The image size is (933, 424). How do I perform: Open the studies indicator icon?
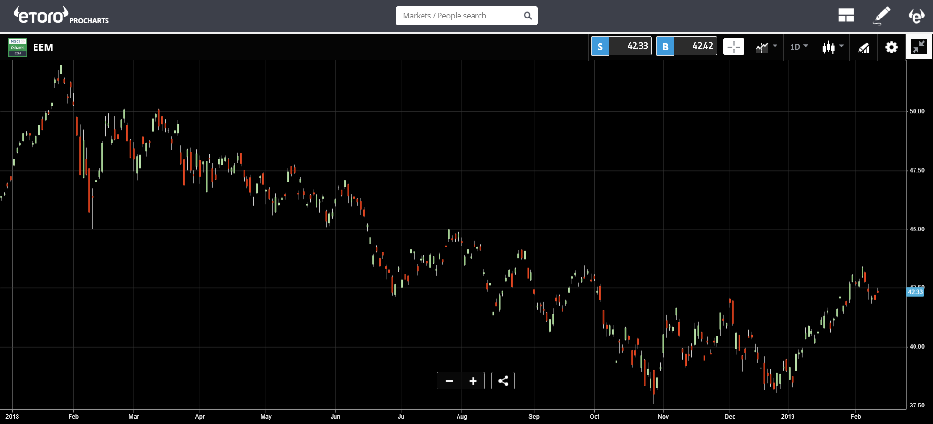click(x=863, y=47)
